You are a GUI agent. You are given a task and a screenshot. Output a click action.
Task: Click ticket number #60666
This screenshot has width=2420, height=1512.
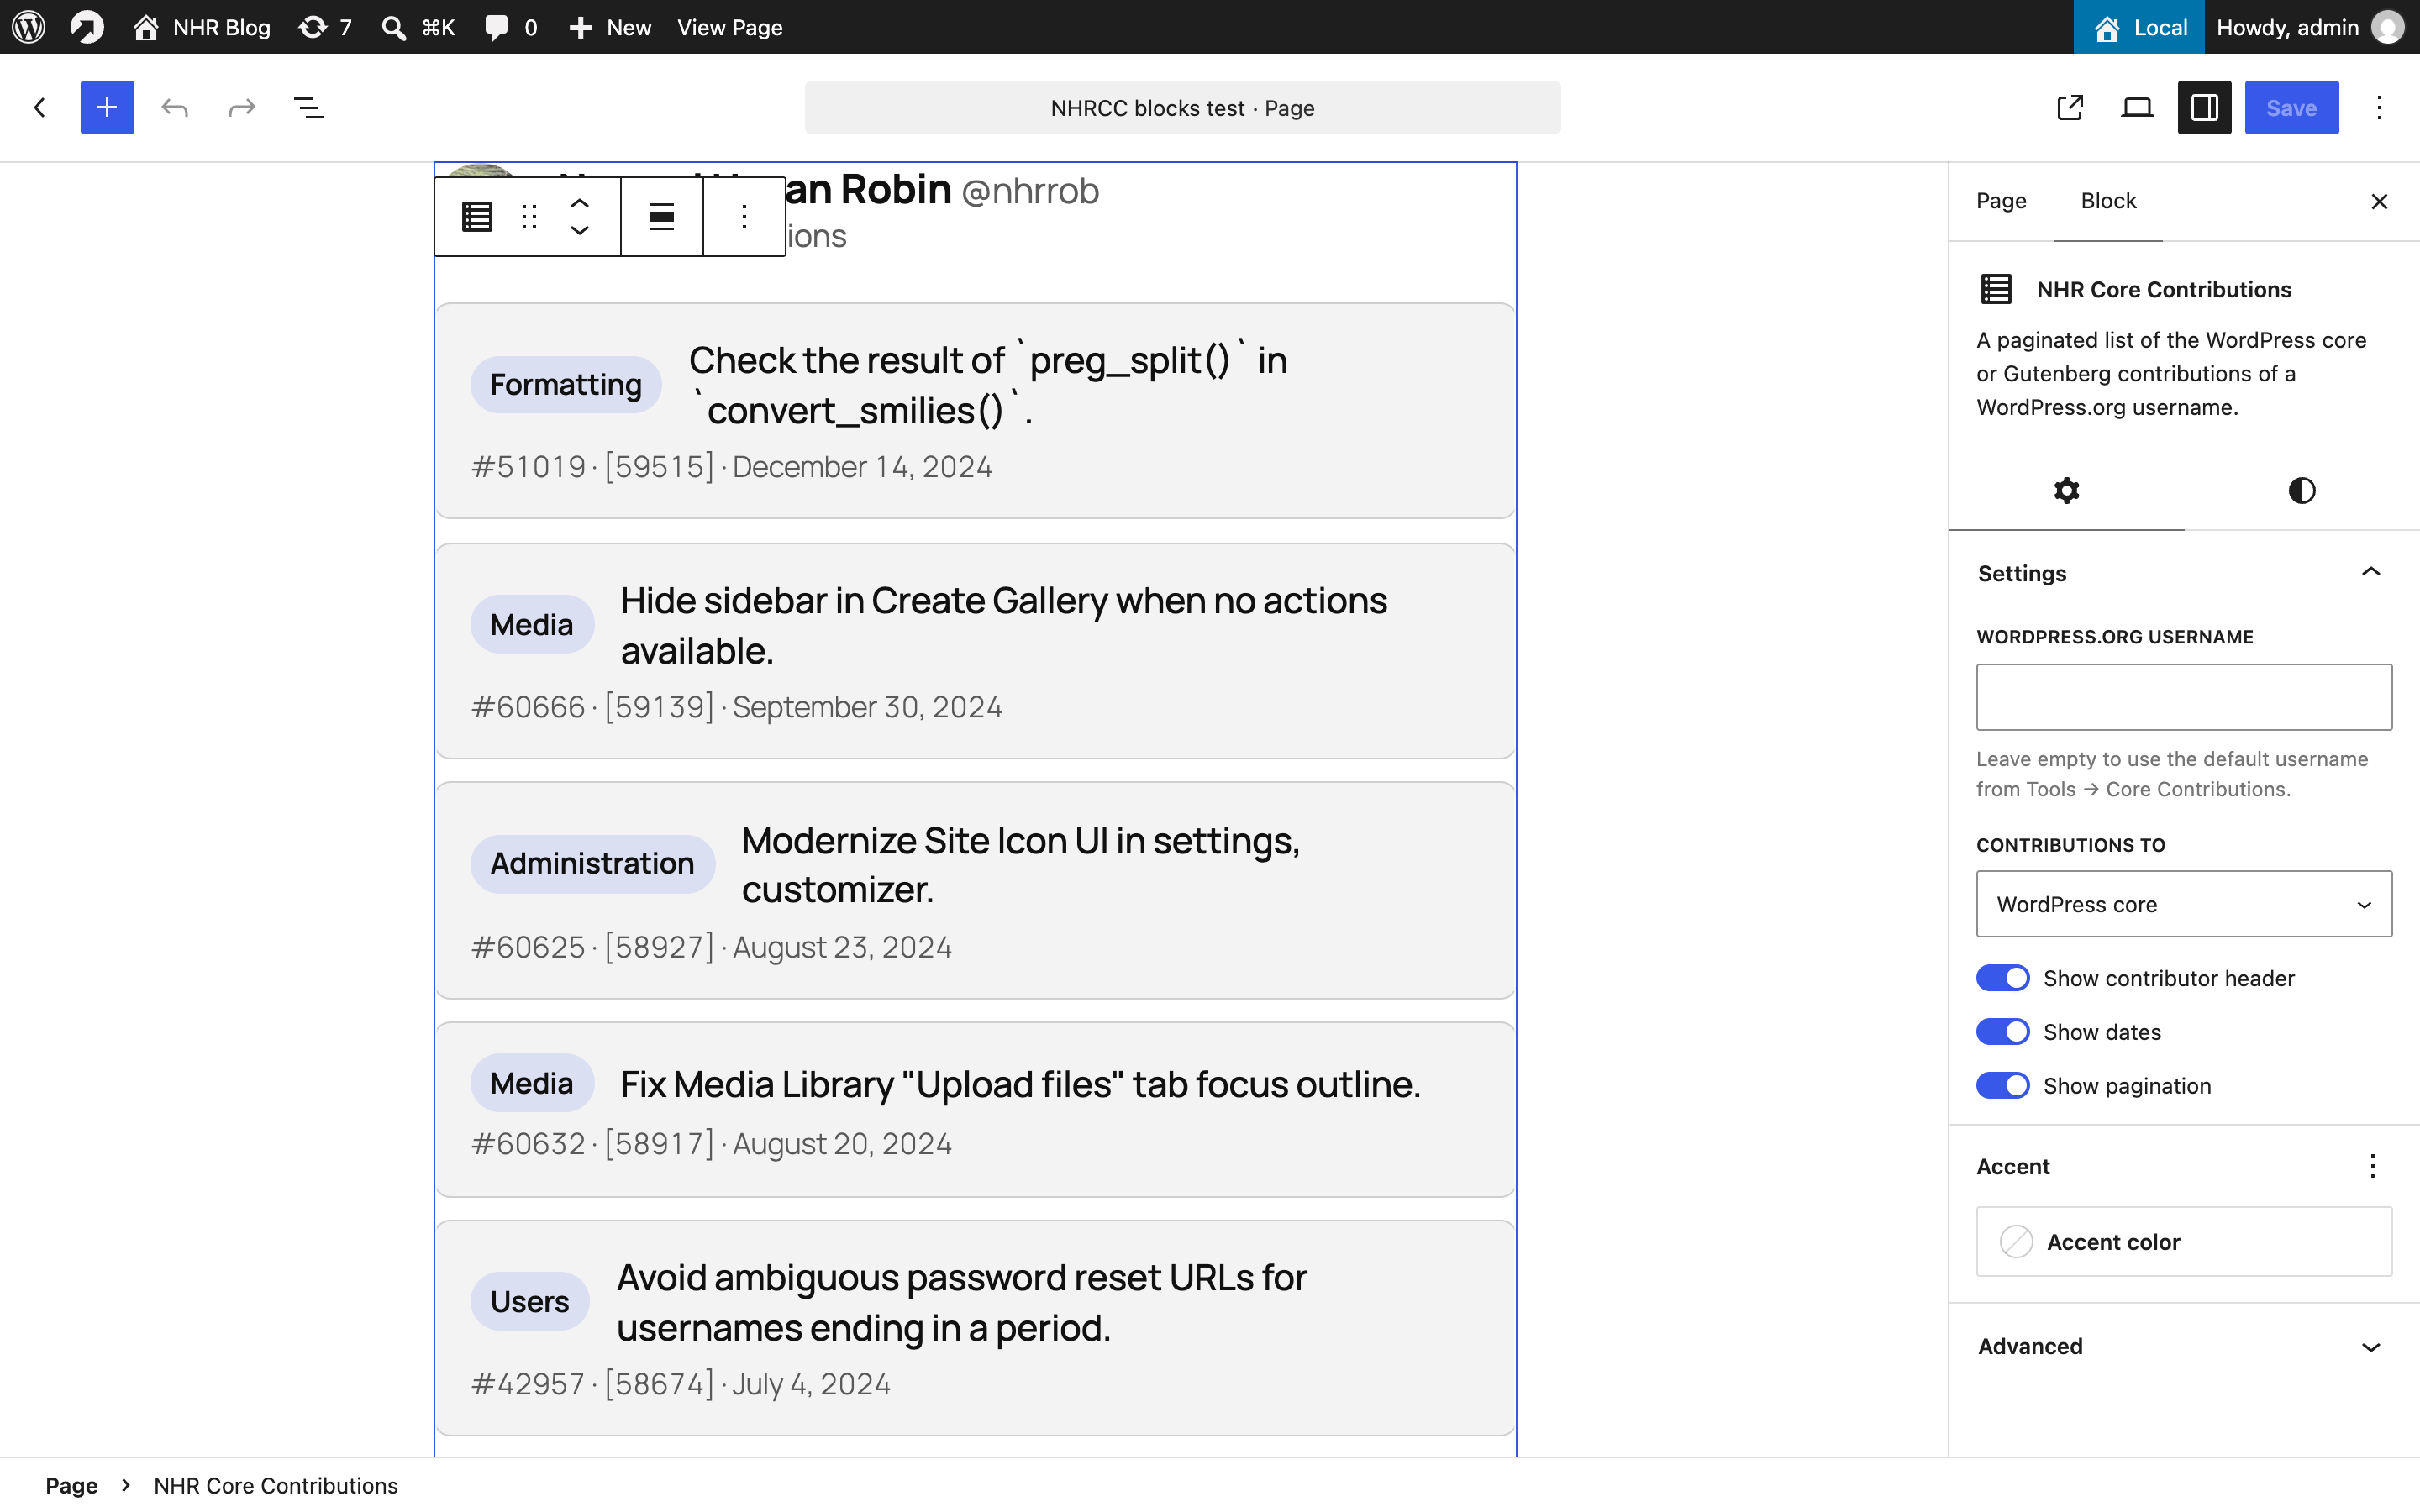click(528, 707)
